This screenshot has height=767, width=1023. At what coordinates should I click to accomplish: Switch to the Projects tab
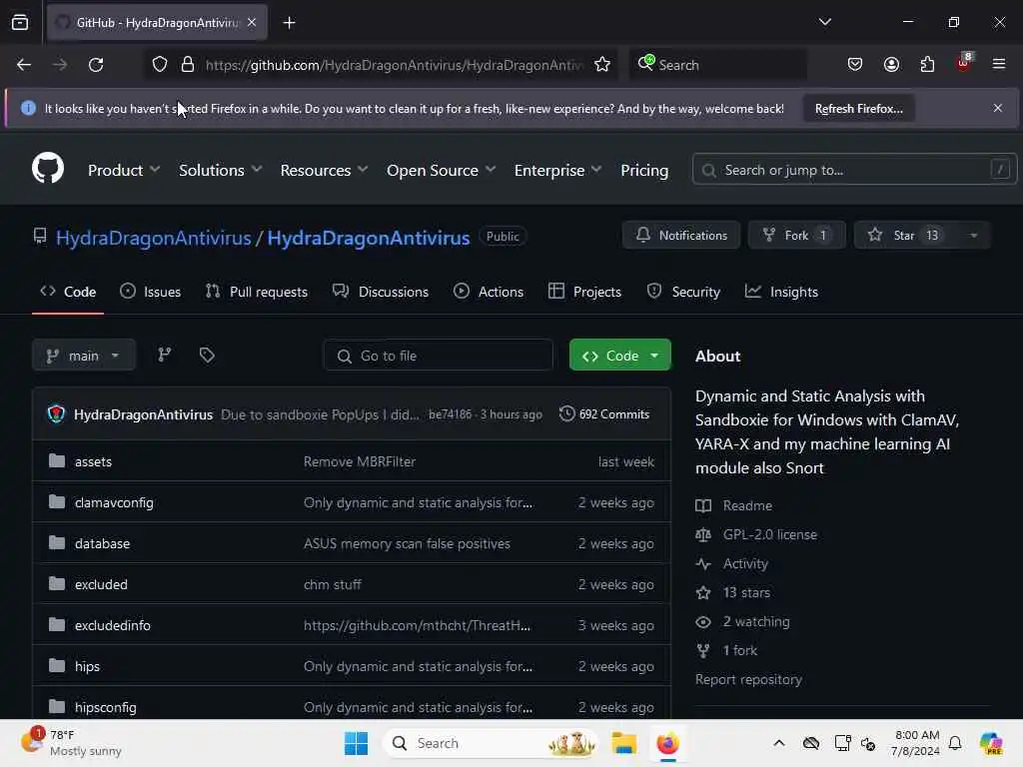click(584, 293)
